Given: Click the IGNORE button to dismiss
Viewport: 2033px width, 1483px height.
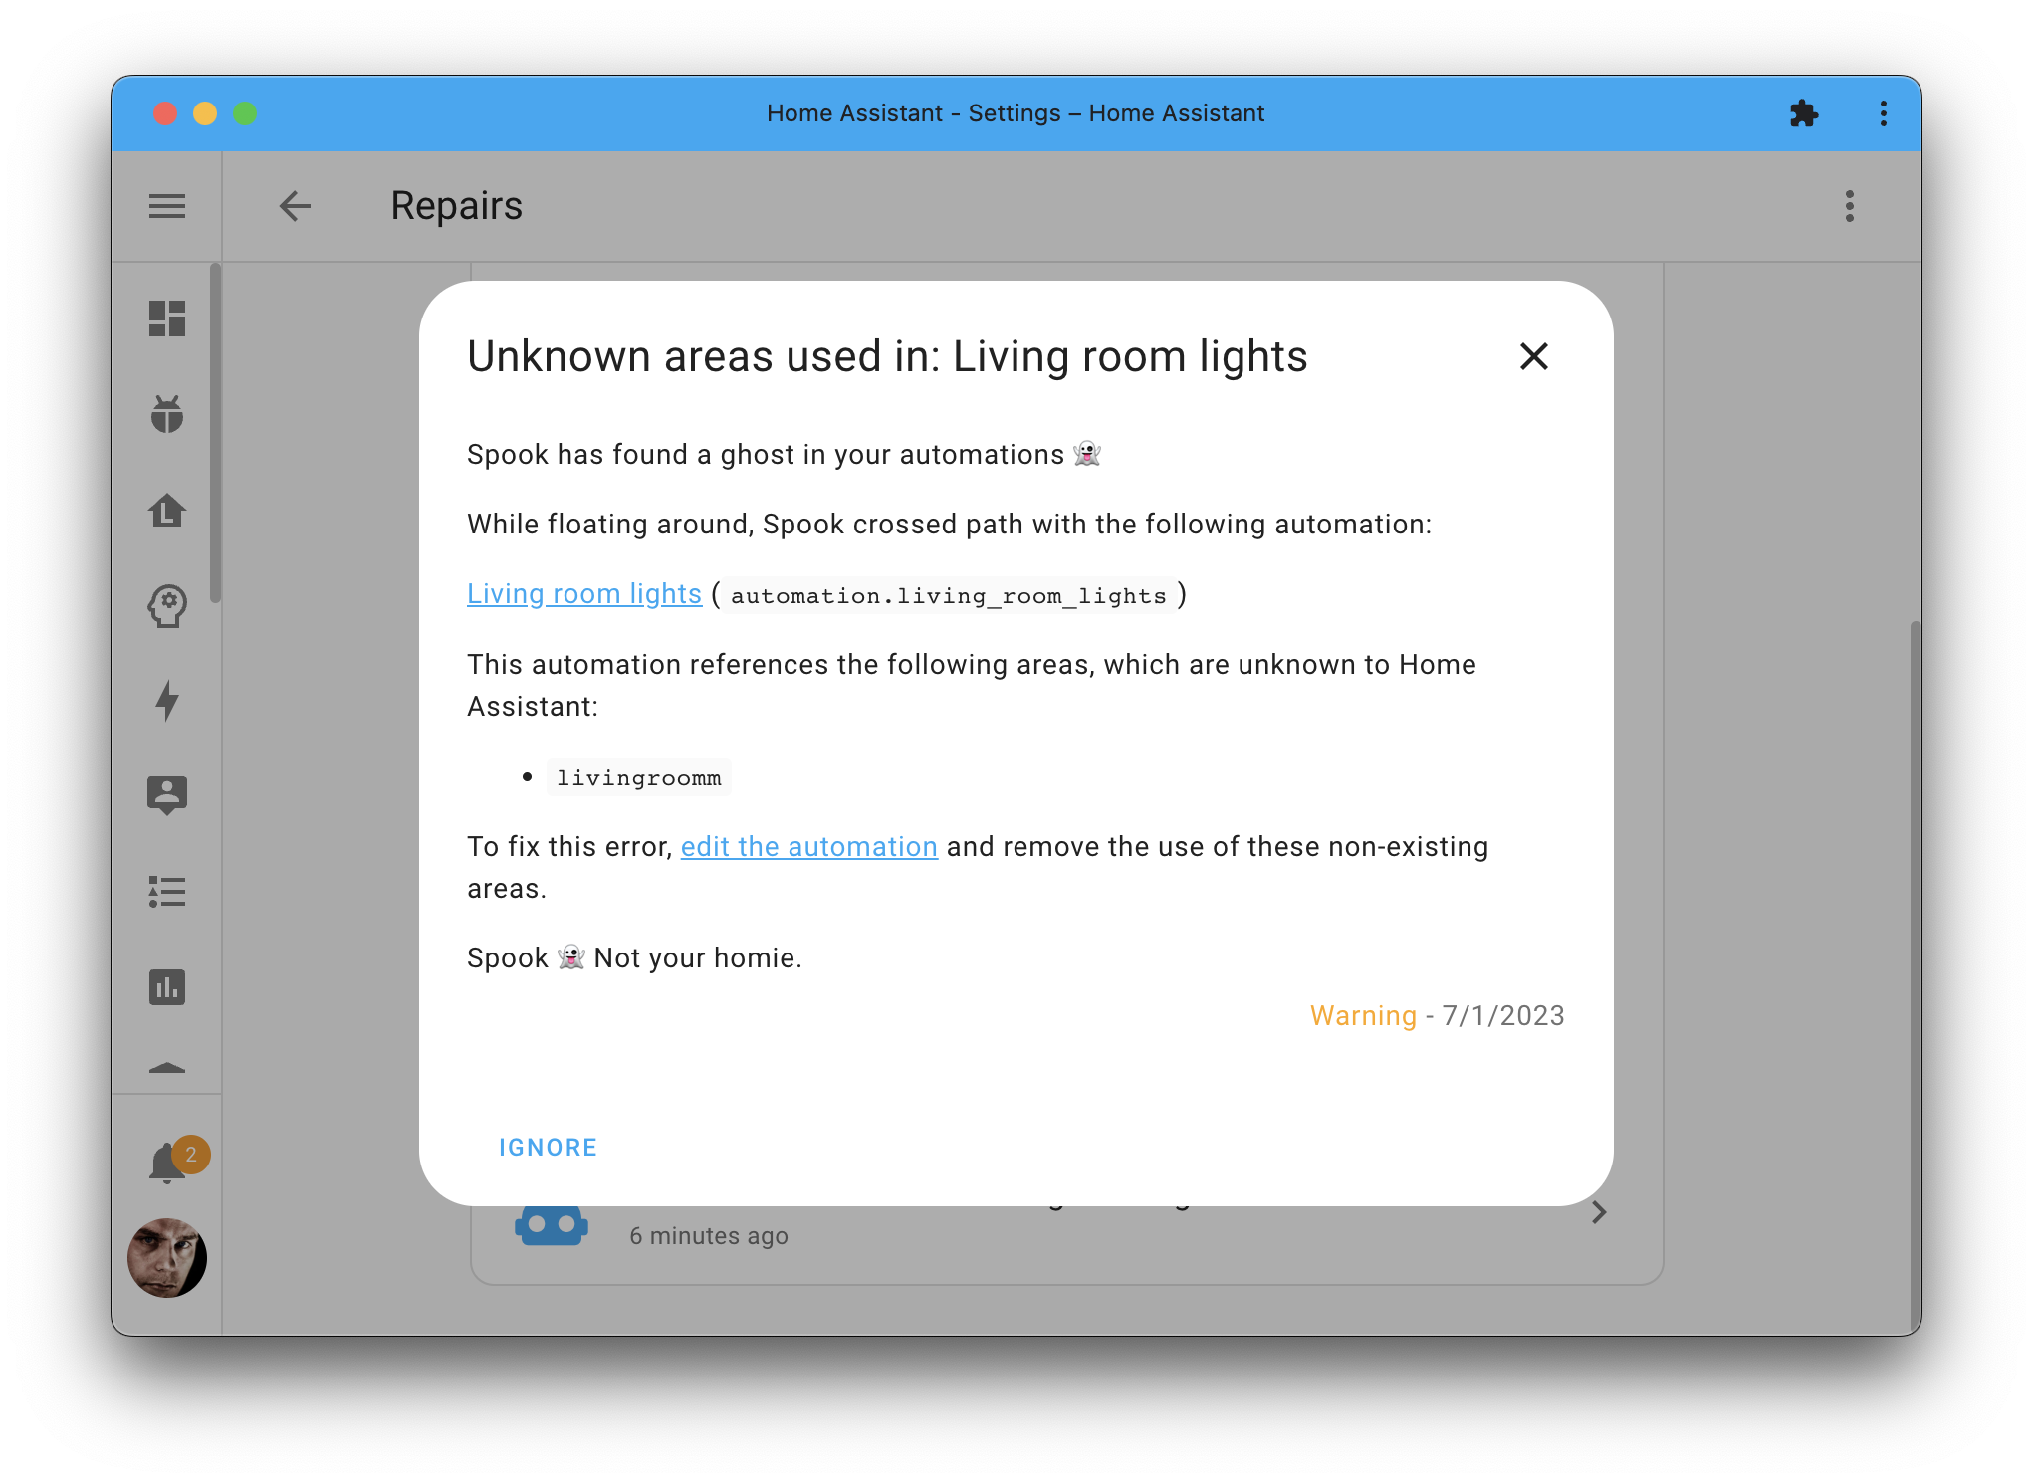Looking at the screenshot, I should pyautogui.click(x=548, y=1147).
